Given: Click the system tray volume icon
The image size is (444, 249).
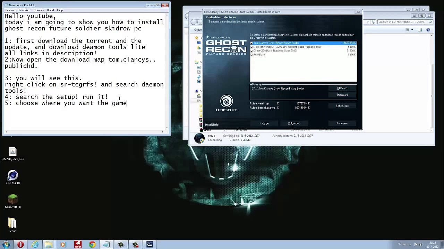Looking at the screenshot, I should [421, 245].
